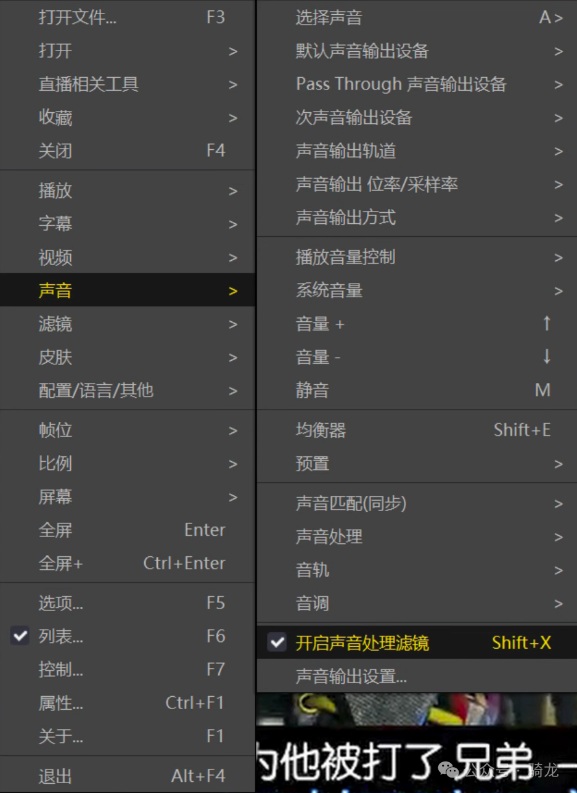Open the 滤镜 submenu
Screen dimensions: 577x793
pos(57,324)
